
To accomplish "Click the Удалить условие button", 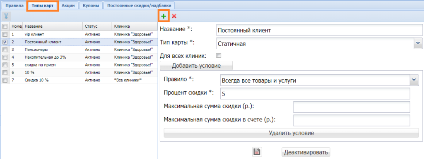I will [x=291, y=133].
